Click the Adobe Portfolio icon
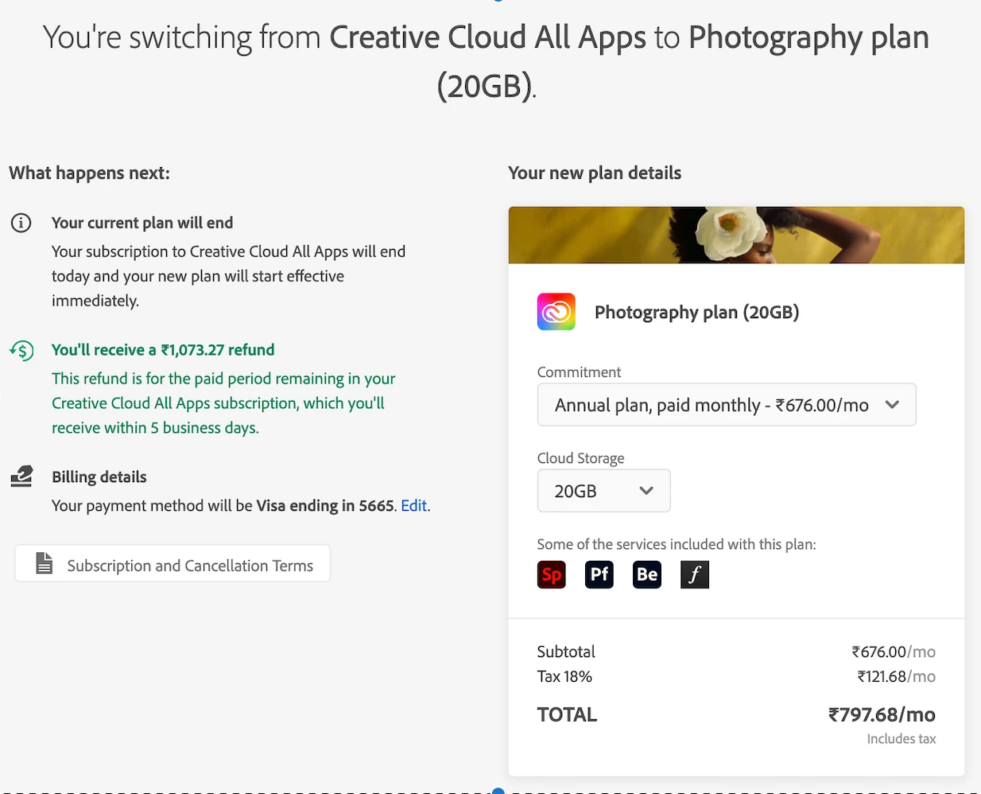 pos(599,574)
